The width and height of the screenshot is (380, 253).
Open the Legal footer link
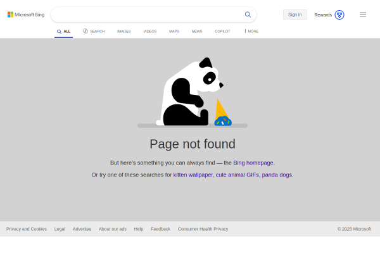click(x=60, y=229)
